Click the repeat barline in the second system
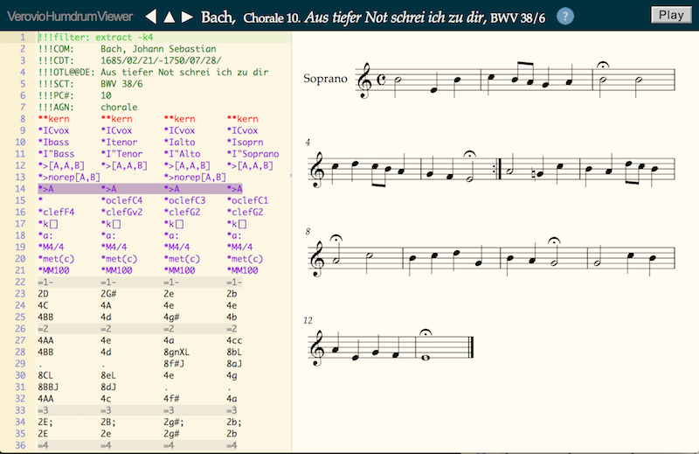Screen dimensions: 699x454 497,170
